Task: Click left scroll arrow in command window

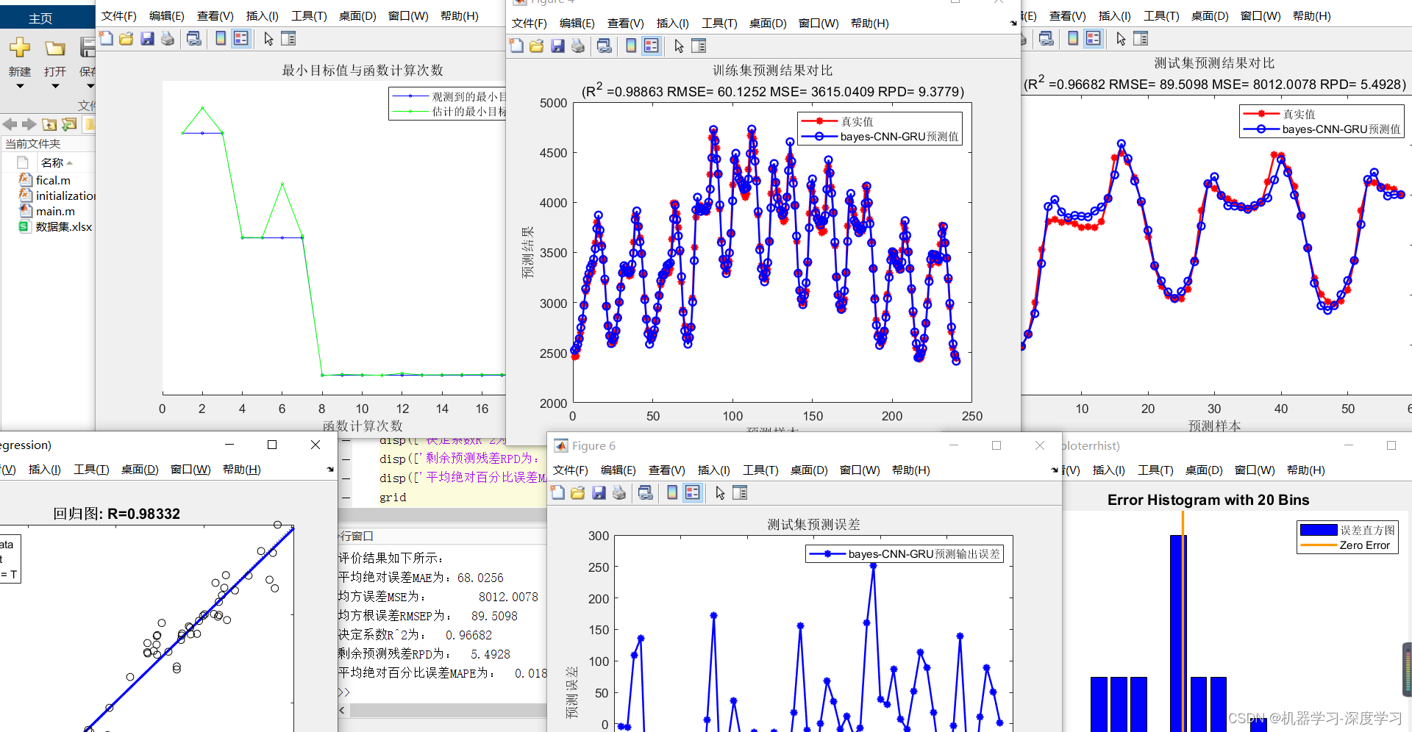Action: pyautogui.click(x=342, y=711)
